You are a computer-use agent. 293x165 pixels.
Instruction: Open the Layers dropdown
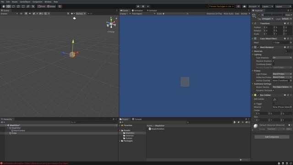point(267,6)
